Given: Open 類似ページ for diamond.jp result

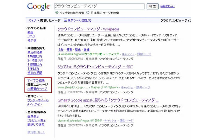Looking at the screenshot, I should [127, 121].
